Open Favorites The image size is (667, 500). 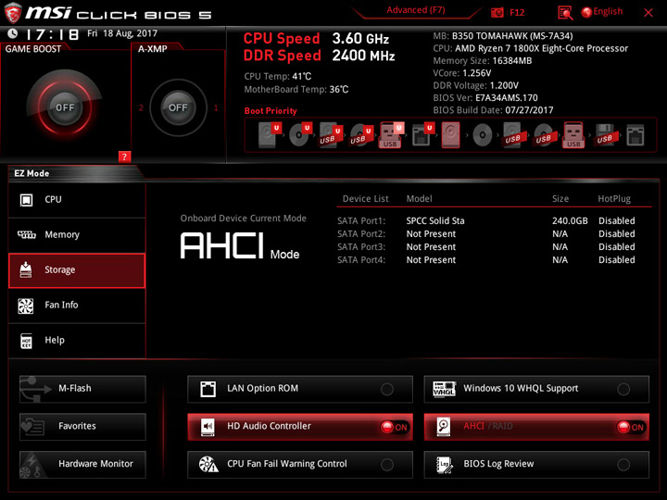(82, 427)
